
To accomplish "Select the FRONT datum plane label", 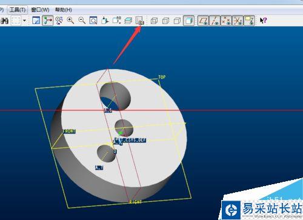I will (x=69, y=132).
